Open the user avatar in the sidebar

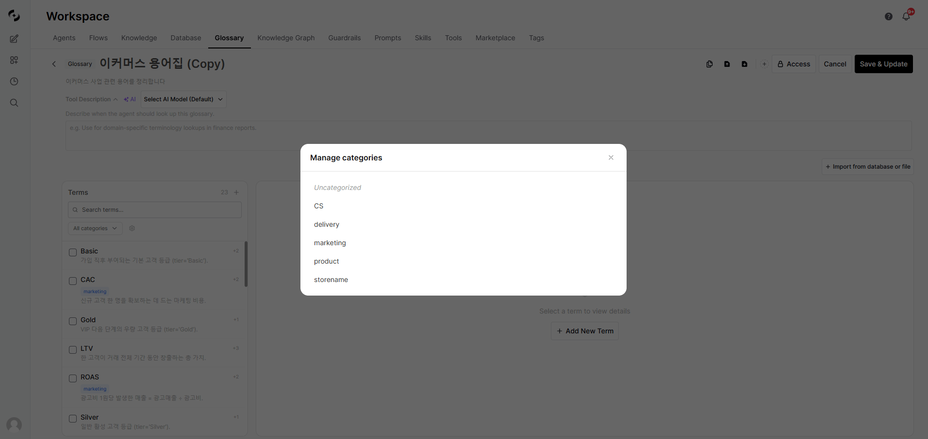coord(14,425)
